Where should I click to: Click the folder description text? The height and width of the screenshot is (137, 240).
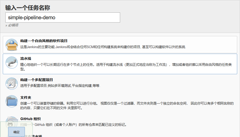coord(127,106)
